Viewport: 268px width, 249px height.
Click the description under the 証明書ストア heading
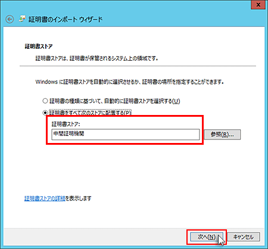[x=96, y=58]
